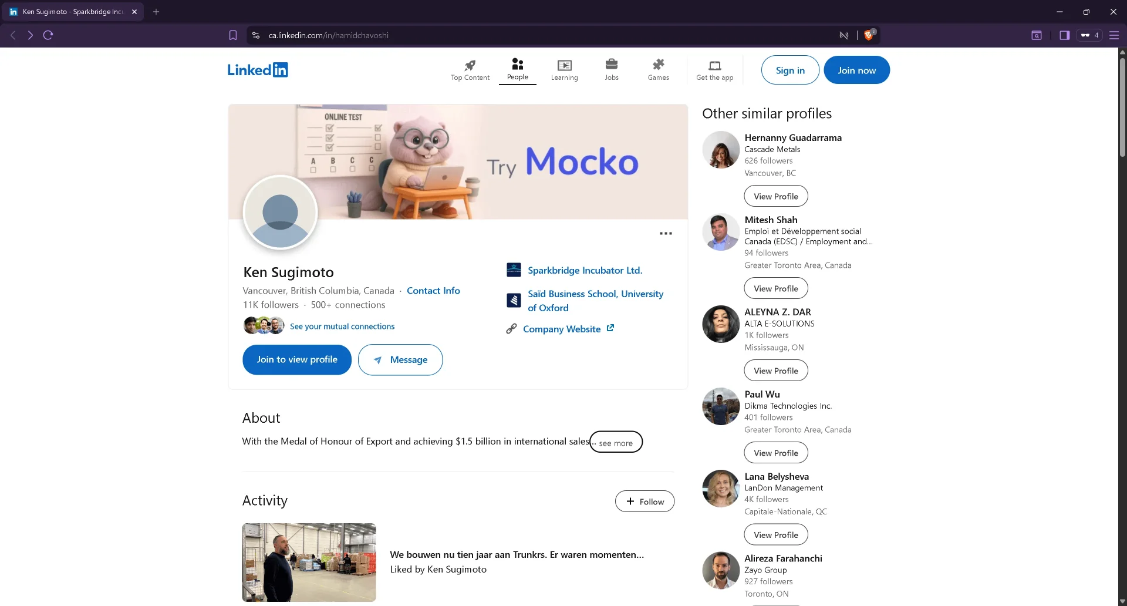Open Sparkbridge Incubator Ltd. link

pos(585,270)
